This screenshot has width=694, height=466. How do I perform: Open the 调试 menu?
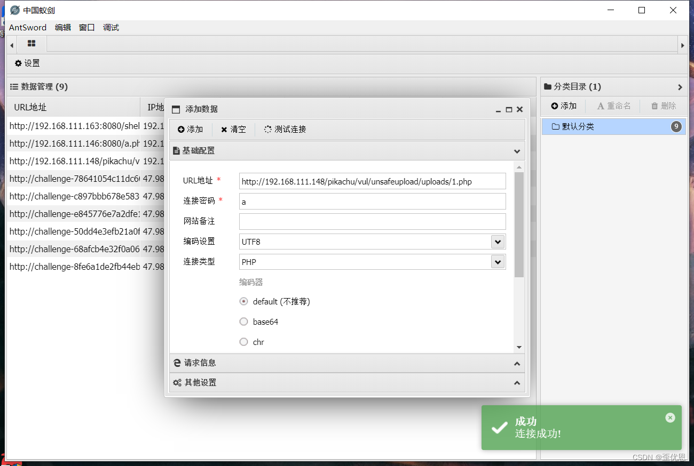coord(111,27)
